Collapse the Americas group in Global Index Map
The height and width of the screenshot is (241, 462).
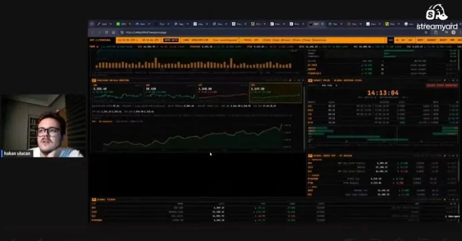coord(315,160)
